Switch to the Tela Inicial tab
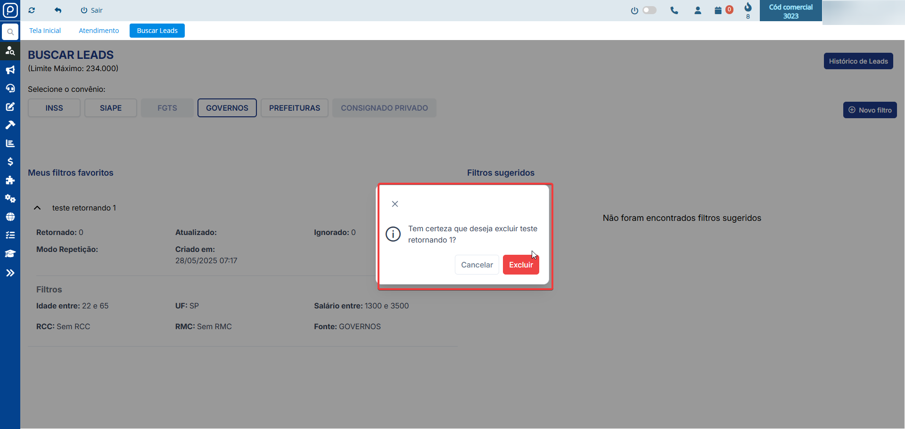 click(x=45, y=31)
